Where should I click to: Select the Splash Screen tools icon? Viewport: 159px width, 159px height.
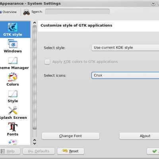pos(13,110)
